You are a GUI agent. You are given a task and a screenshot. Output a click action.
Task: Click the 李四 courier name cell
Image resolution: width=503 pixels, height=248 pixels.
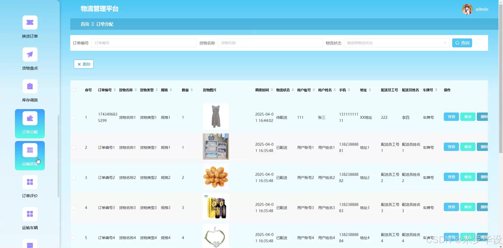(406, 117)
